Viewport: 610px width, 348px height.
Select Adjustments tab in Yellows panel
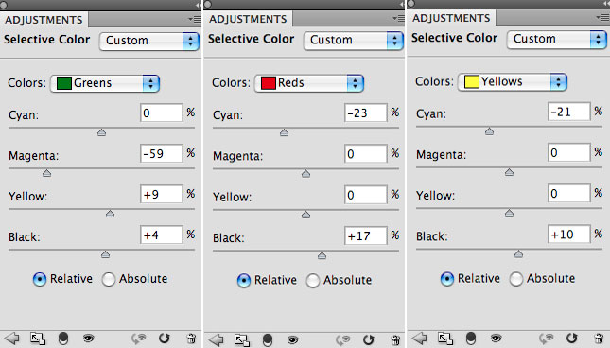pyautogui.click(x=451, y=18)
